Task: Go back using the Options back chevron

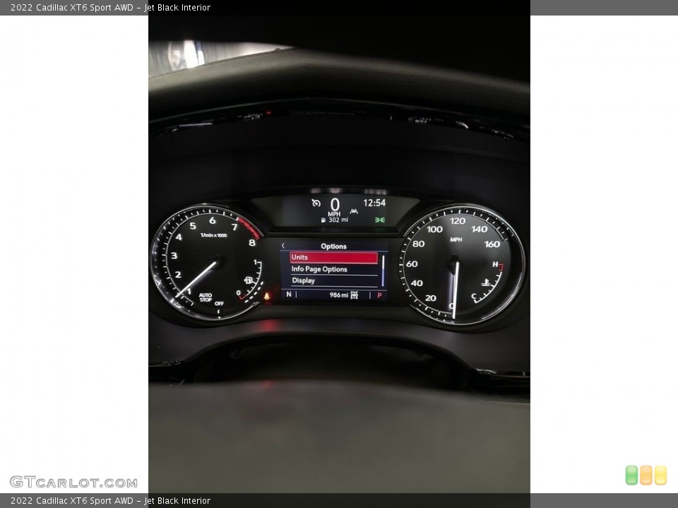Action: coord(283,246)
